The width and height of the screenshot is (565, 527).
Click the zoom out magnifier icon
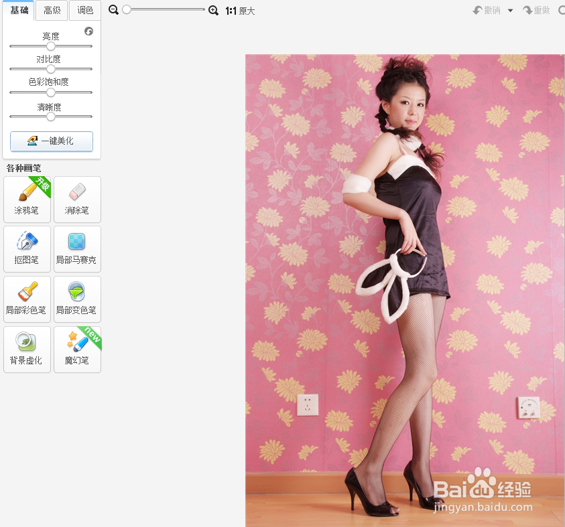pos(113,10)
